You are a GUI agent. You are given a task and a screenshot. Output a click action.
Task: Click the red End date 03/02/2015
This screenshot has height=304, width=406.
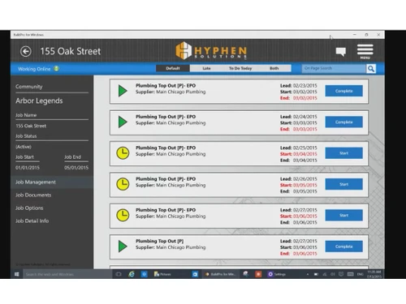pyautogui.click(x=304, y=98)
